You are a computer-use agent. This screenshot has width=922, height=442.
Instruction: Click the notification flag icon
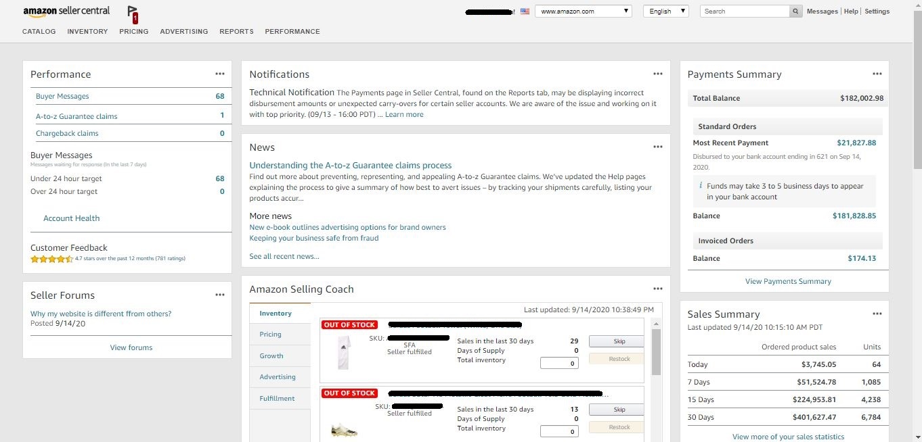click(133, 13)
